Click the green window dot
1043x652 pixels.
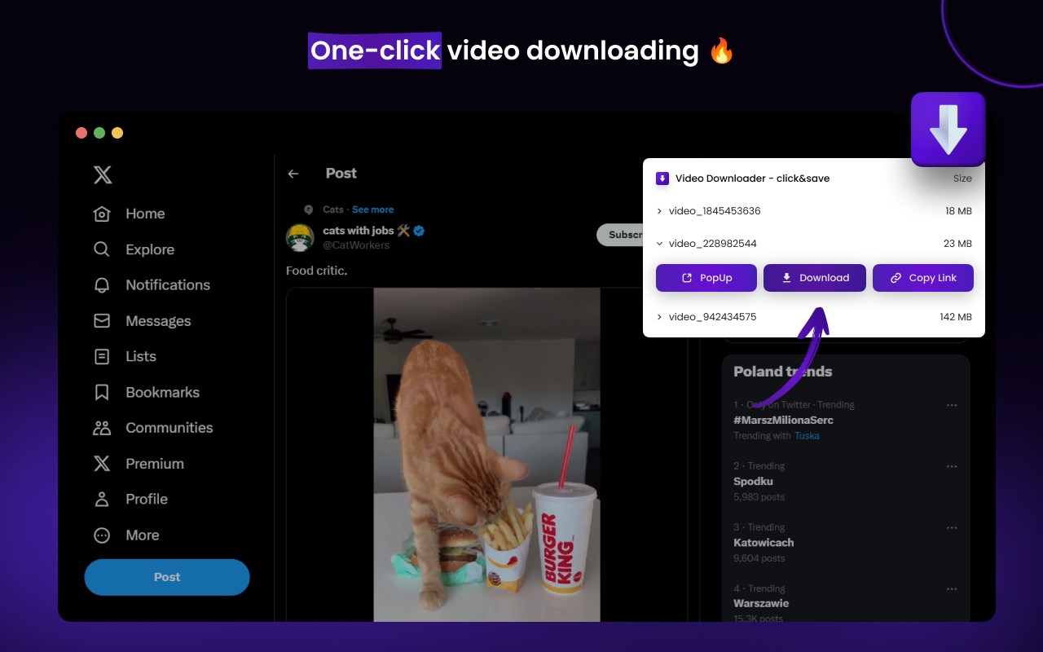click(99, 133)
